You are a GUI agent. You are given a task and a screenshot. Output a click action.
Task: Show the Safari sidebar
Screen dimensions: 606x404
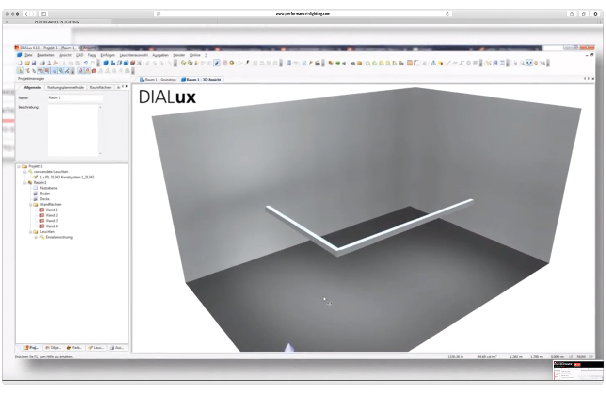tap(44, 14)
